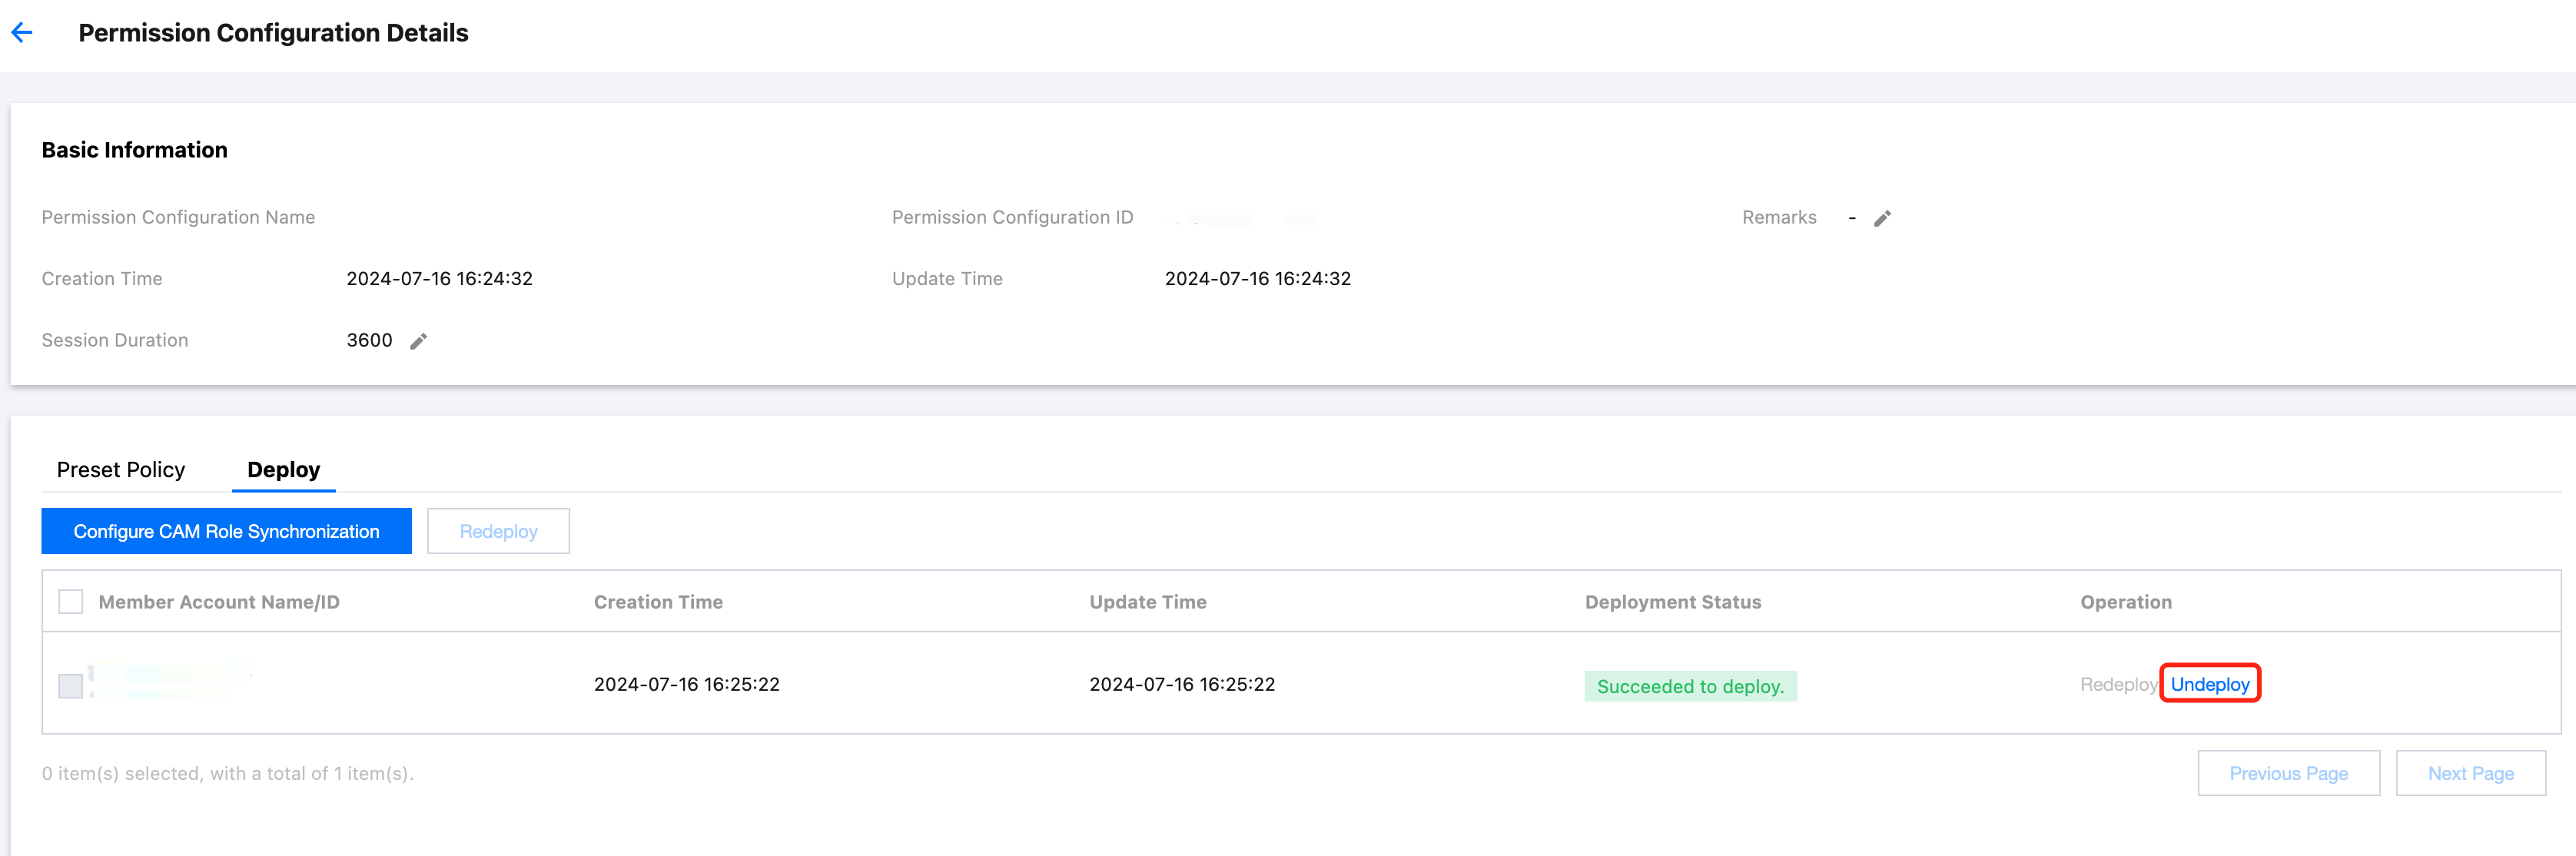Switch to the Preset Policy tab
The width and height of the screenshot is (2576, 856).
pyautogui.click(x=121, y=470)
